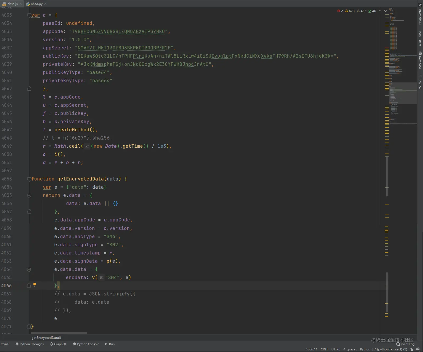Open the Json Parser side panel

point(420,38)
